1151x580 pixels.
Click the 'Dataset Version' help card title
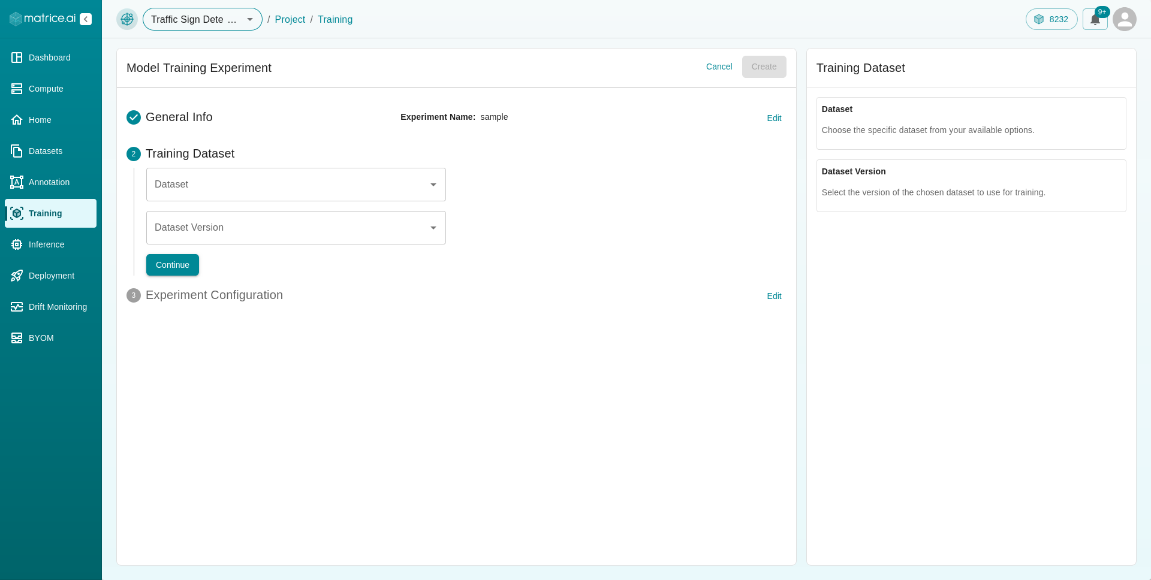[854, 171]
